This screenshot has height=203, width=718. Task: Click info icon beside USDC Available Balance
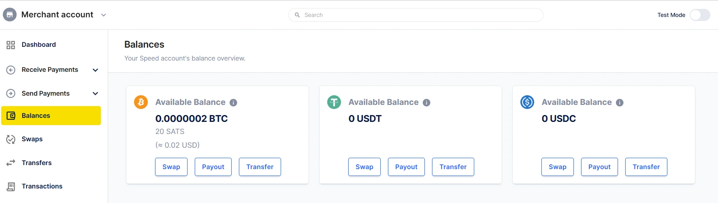coord(620,103)
